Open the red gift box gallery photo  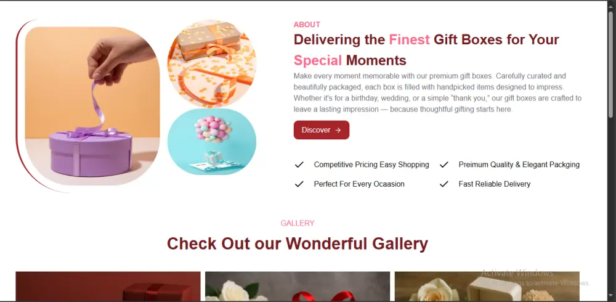[108, 286]
